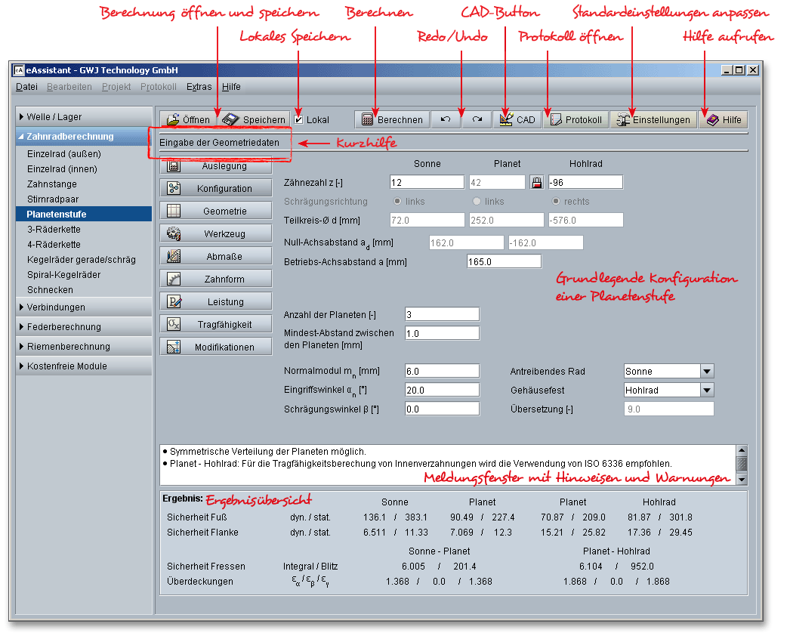This screenshot has height=633, width=790.
Task: Click the lock icon beside Planet Zähnezahl
Action: 536,182
